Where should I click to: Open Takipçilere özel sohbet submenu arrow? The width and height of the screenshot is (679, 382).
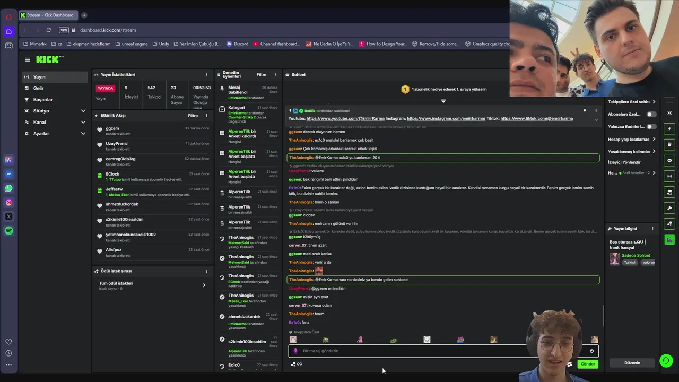point(654,102)
